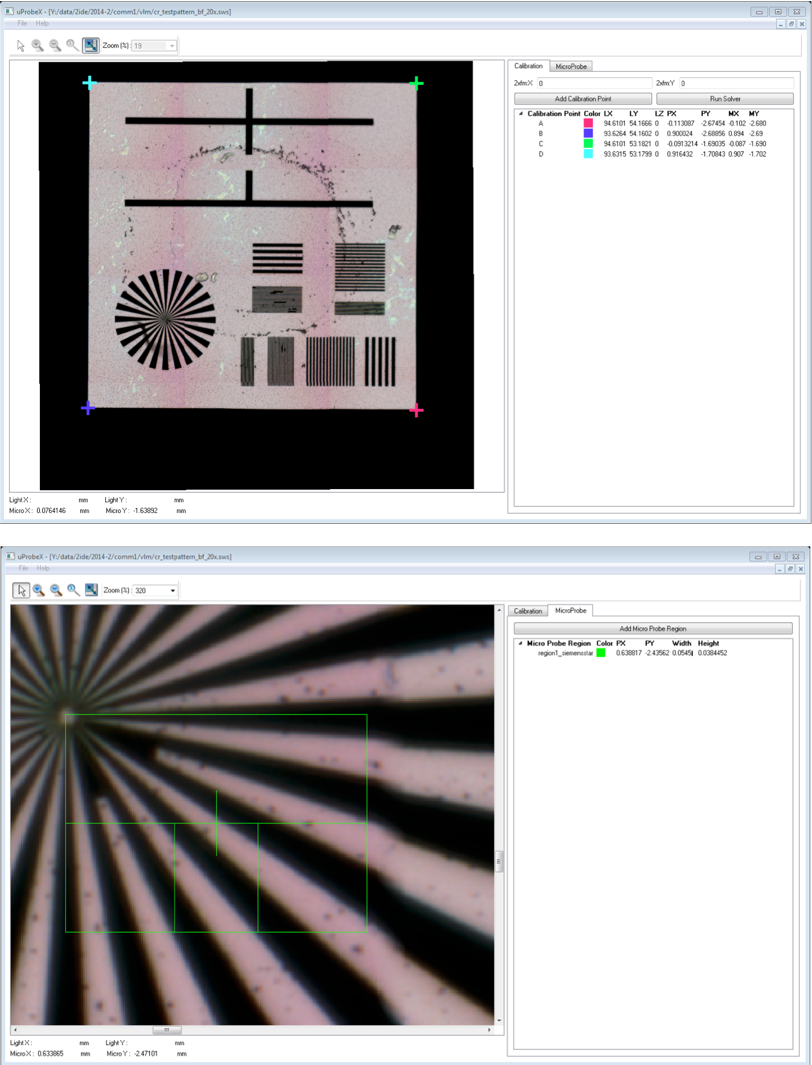This screenshot has height=1065, width=812.
Task: Select calibration point row B
Action: click(654, 134)
